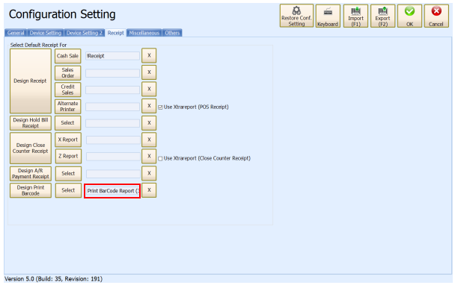Open Design Close Counter Receipt
Image resolution: width=455 pixels, height=288 pixels.
pos(31,148)
